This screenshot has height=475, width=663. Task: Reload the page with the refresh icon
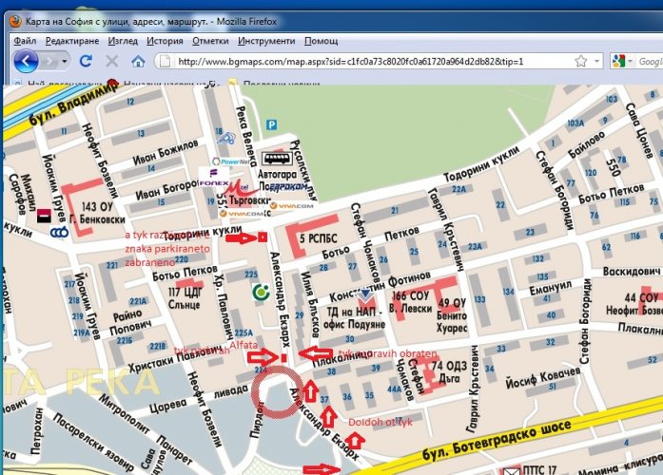tap(86, 61)
